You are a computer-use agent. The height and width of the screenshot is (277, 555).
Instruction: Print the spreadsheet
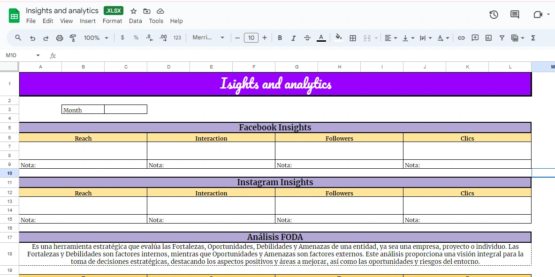click(x=60, y=38)
